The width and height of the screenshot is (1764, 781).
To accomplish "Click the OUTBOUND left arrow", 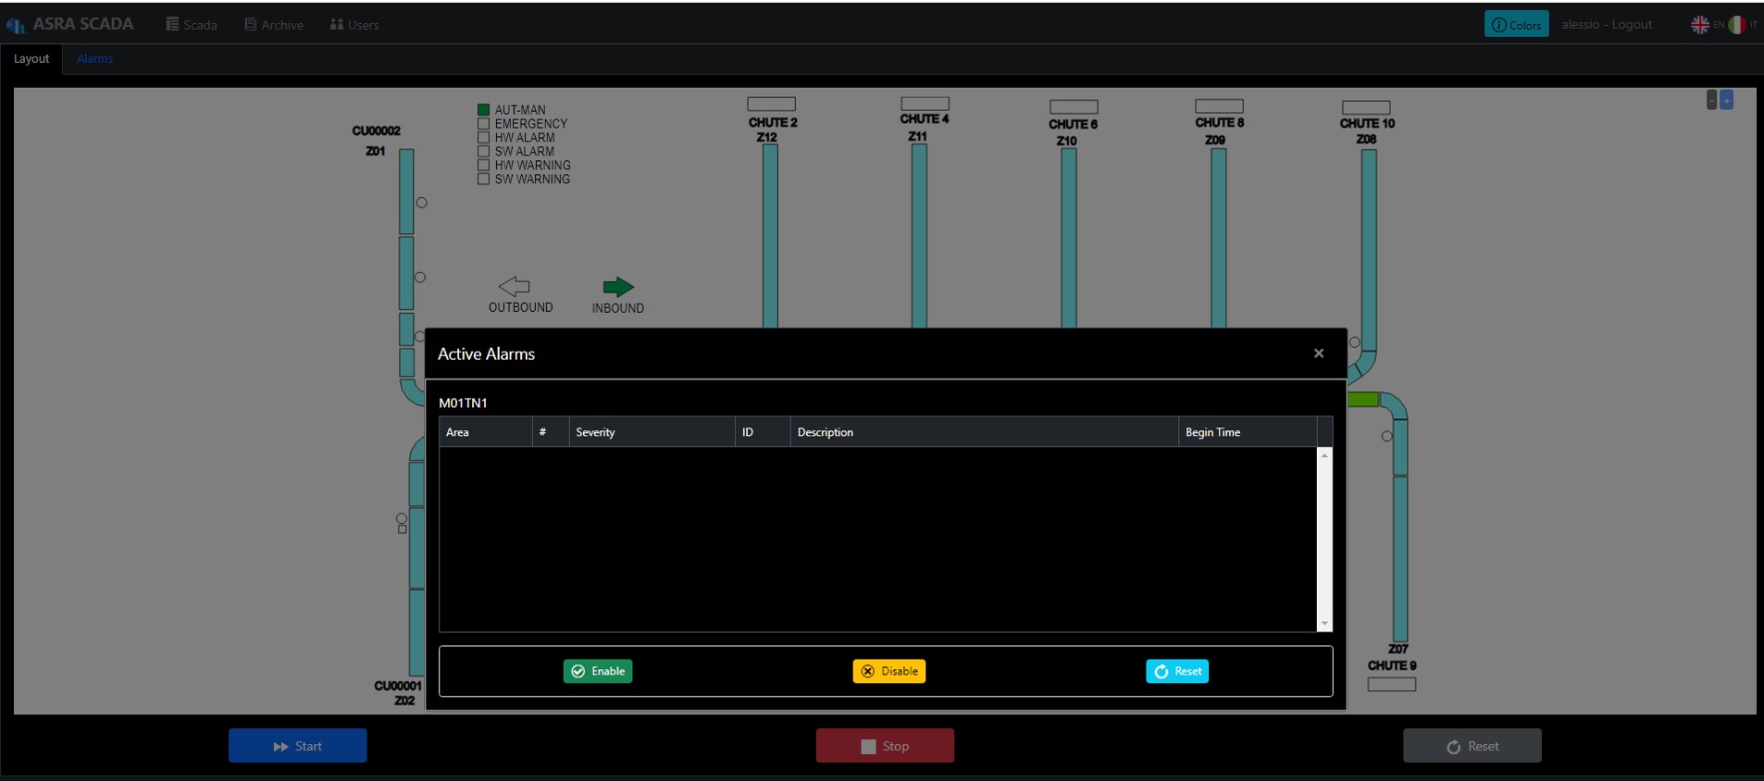I will [514, 286].
